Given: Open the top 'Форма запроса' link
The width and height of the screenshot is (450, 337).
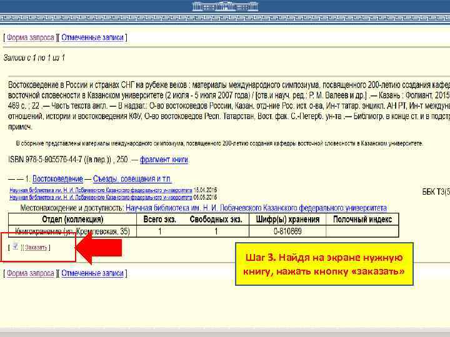Looking at the screenshot, I should (31, 37).
